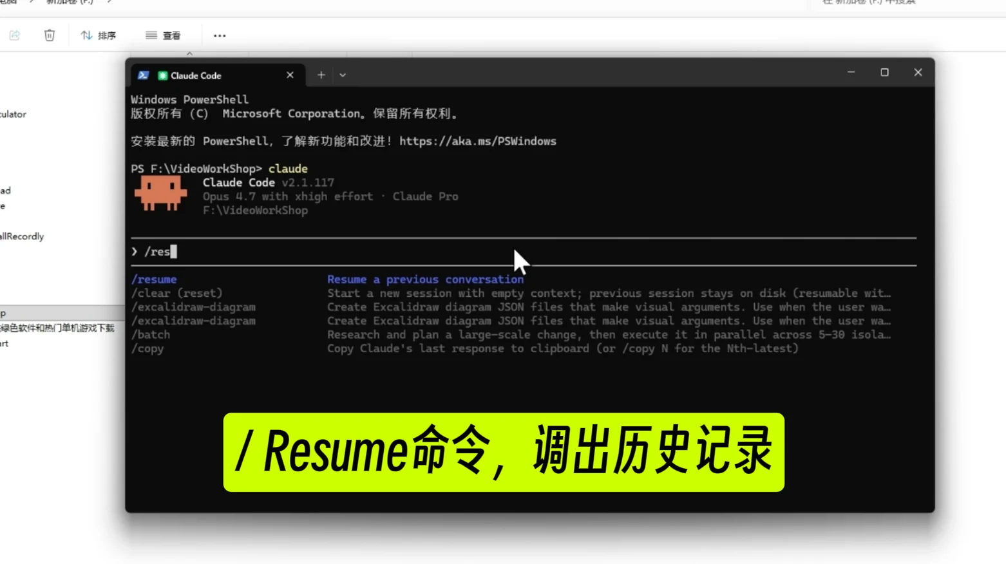Click the F:\VideoWorkShop path under the model line

(x=255, y=211)
